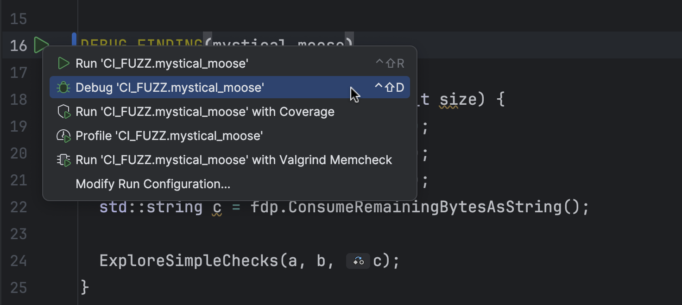Click the ^⇧R shortcut label on Run entry
Image resolution: width=682 pixels, height=305 pixels.
tap(390, 64)
